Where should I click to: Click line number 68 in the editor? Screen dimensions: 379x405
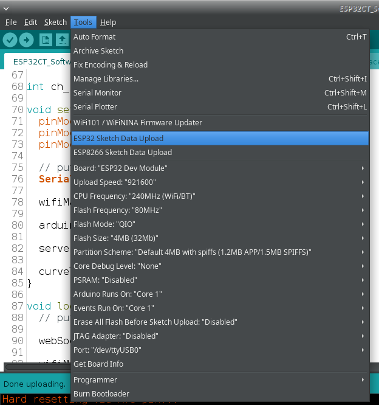18,86
